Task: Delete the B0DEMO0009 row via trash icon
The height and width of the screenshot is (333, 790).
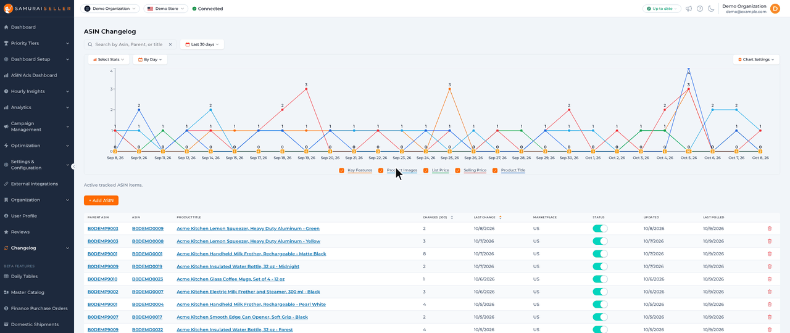Action: [769, 228]
